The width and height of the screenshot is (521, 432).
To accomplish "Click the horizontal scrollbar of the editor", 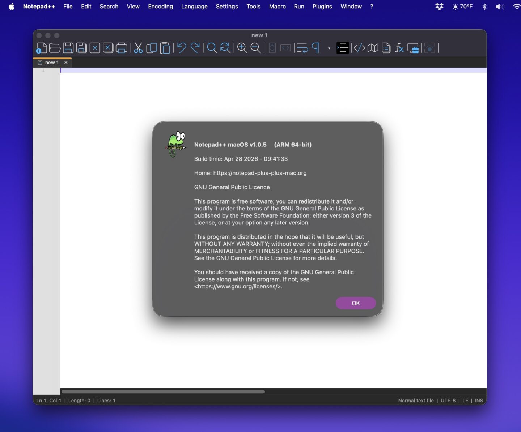I will pos(163,392).
